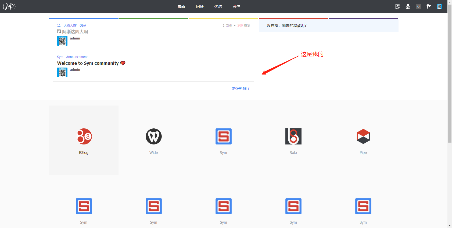The width and height of the screenshot is (452, 228).
Task: Open the Solo domain icon
Action: (293, 136)
